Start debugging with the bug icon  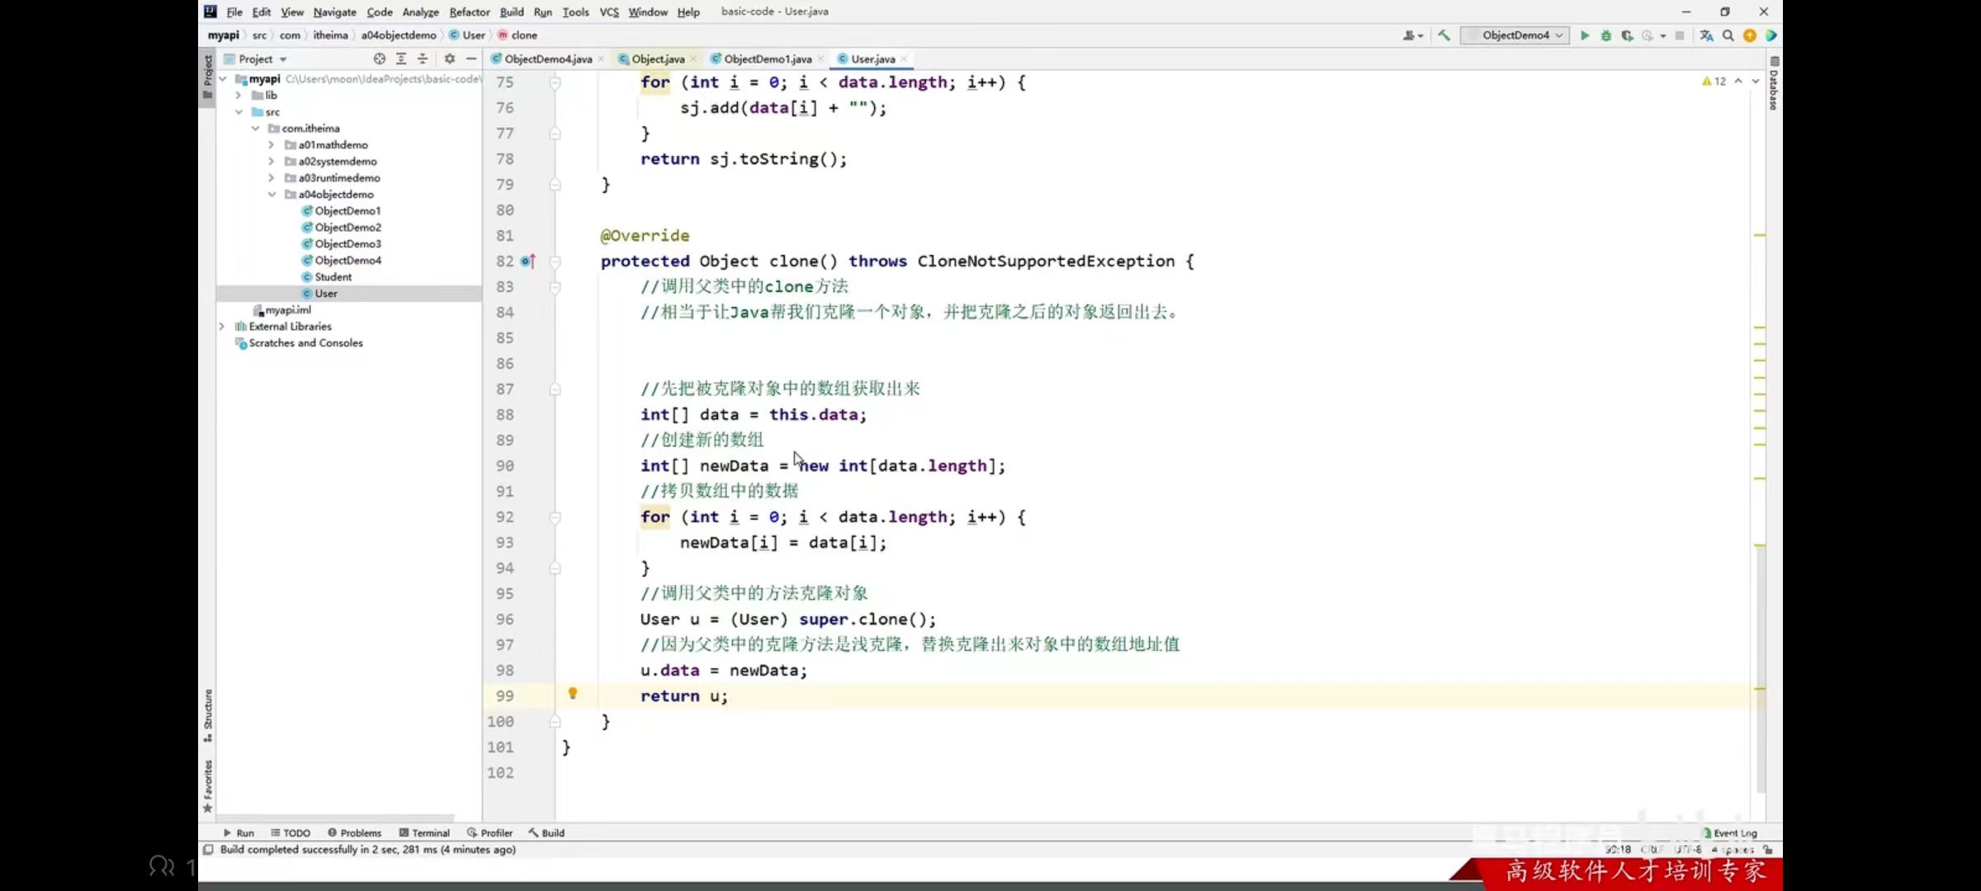tap(1605, 35)
